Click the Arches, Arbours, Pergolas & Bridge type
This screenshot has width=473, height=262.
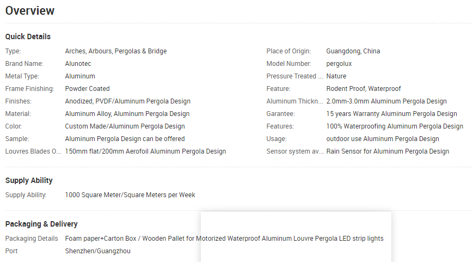click(116, 51)
